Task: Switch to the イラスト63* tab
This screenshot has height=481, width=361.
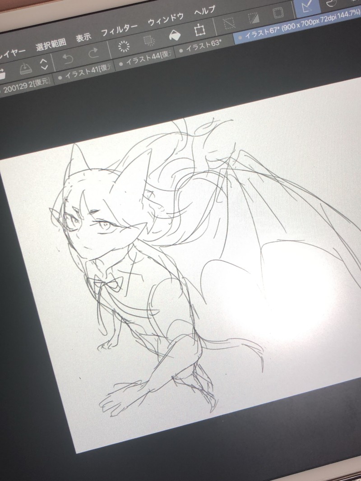Action: pos(204,46)
